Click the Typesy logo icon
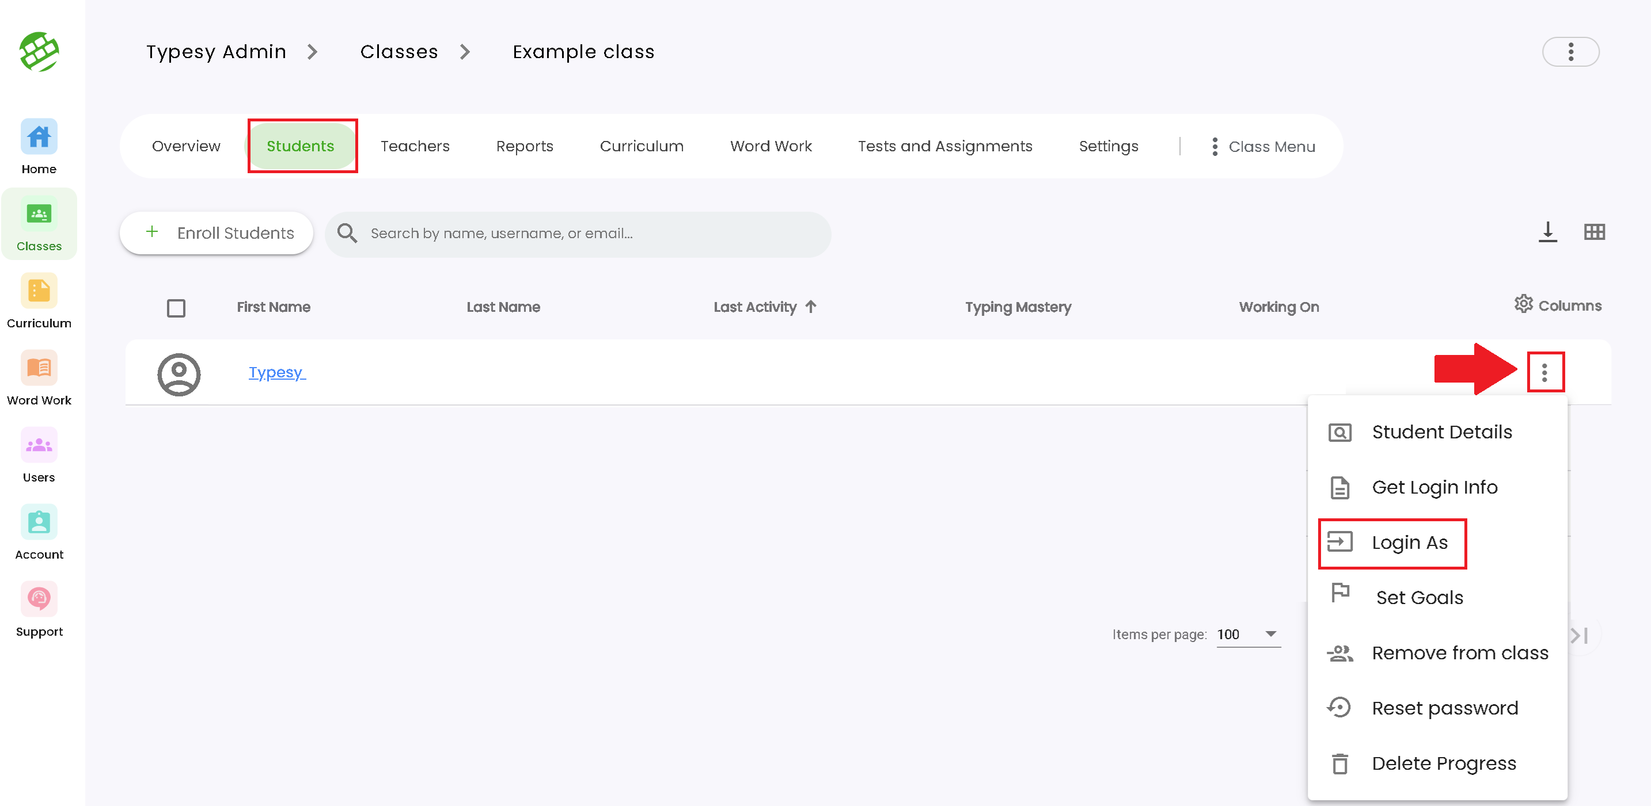The image size is (1651, 806). pyautogui.click(x=39, y=52)
